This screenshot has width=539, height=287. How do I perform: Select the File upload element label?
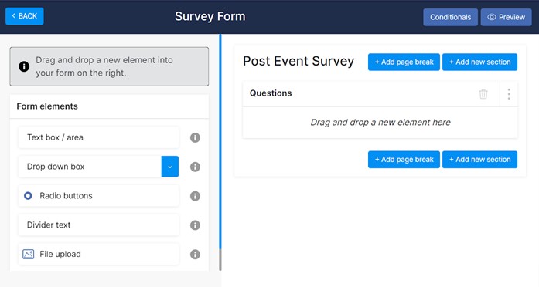[60, 254]
